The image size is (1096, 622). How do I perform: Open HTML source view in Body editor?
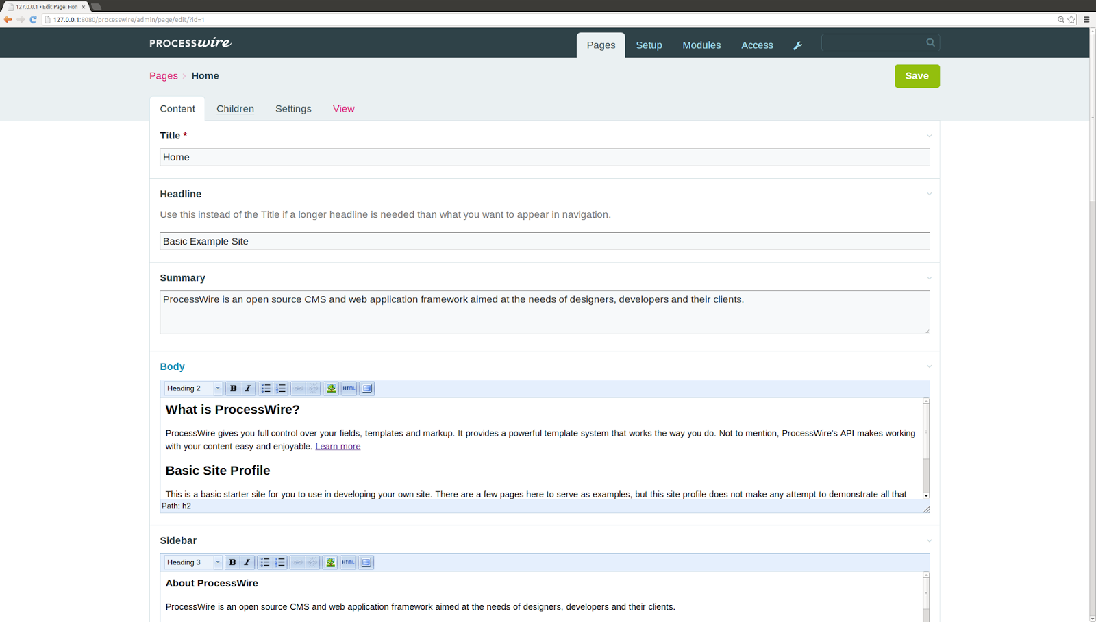(x=349, y=388)
